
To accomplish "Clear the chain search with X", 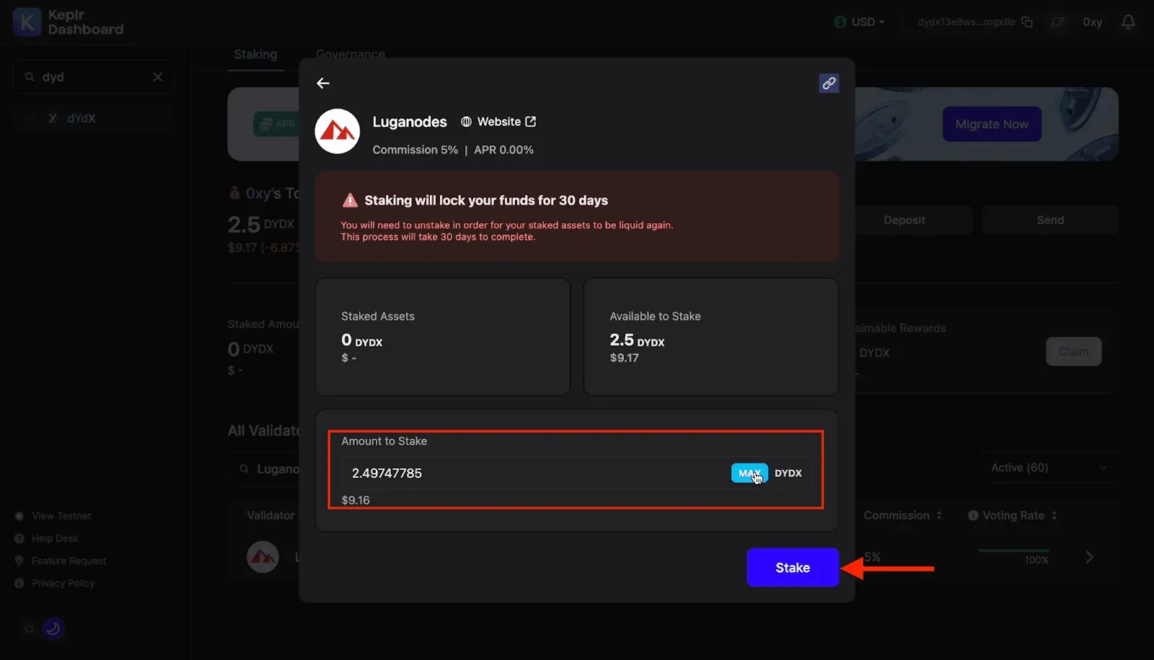I will [x=158, y=77].
